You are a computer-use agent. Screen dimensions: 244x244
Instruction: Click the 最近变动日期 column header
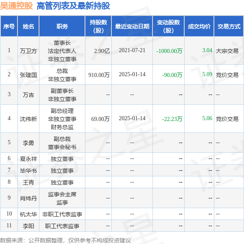(132, 26)
